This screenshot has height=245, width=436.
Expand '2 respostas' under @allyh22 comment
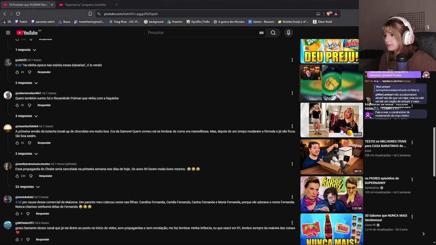(27, 83)
